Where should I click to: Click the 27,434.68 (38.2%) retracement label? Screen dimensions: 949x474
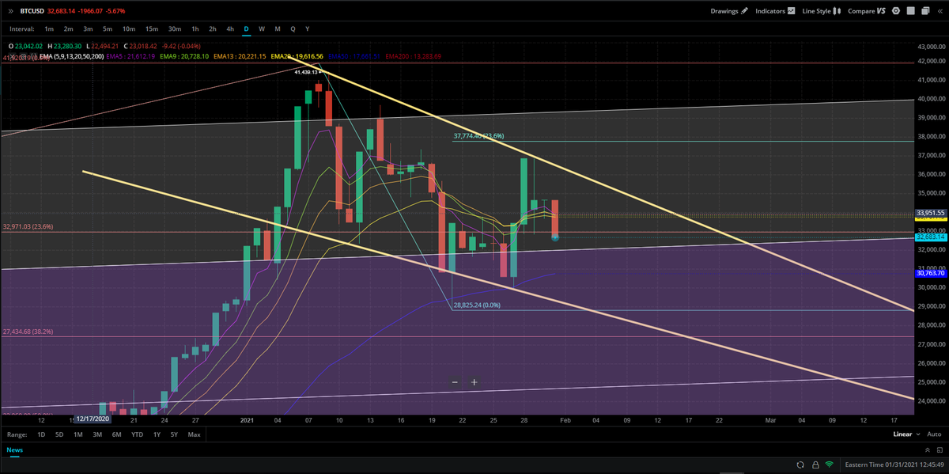point(28,332)
